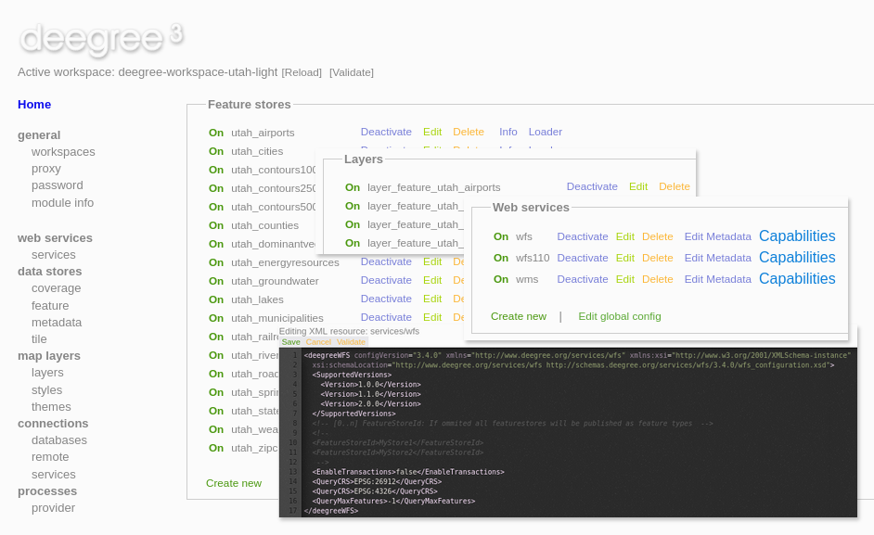Edit the utah_groundwater feature store
874x535 pixels.
coord(432,280)
